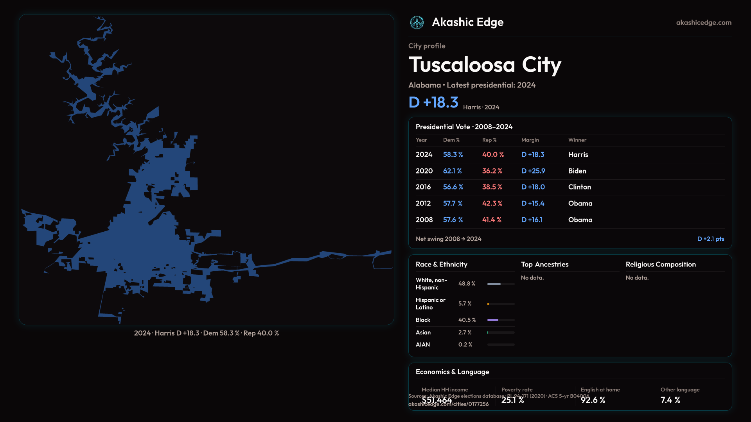Click the Akashic Edge brand title

[x=467, y=22]
